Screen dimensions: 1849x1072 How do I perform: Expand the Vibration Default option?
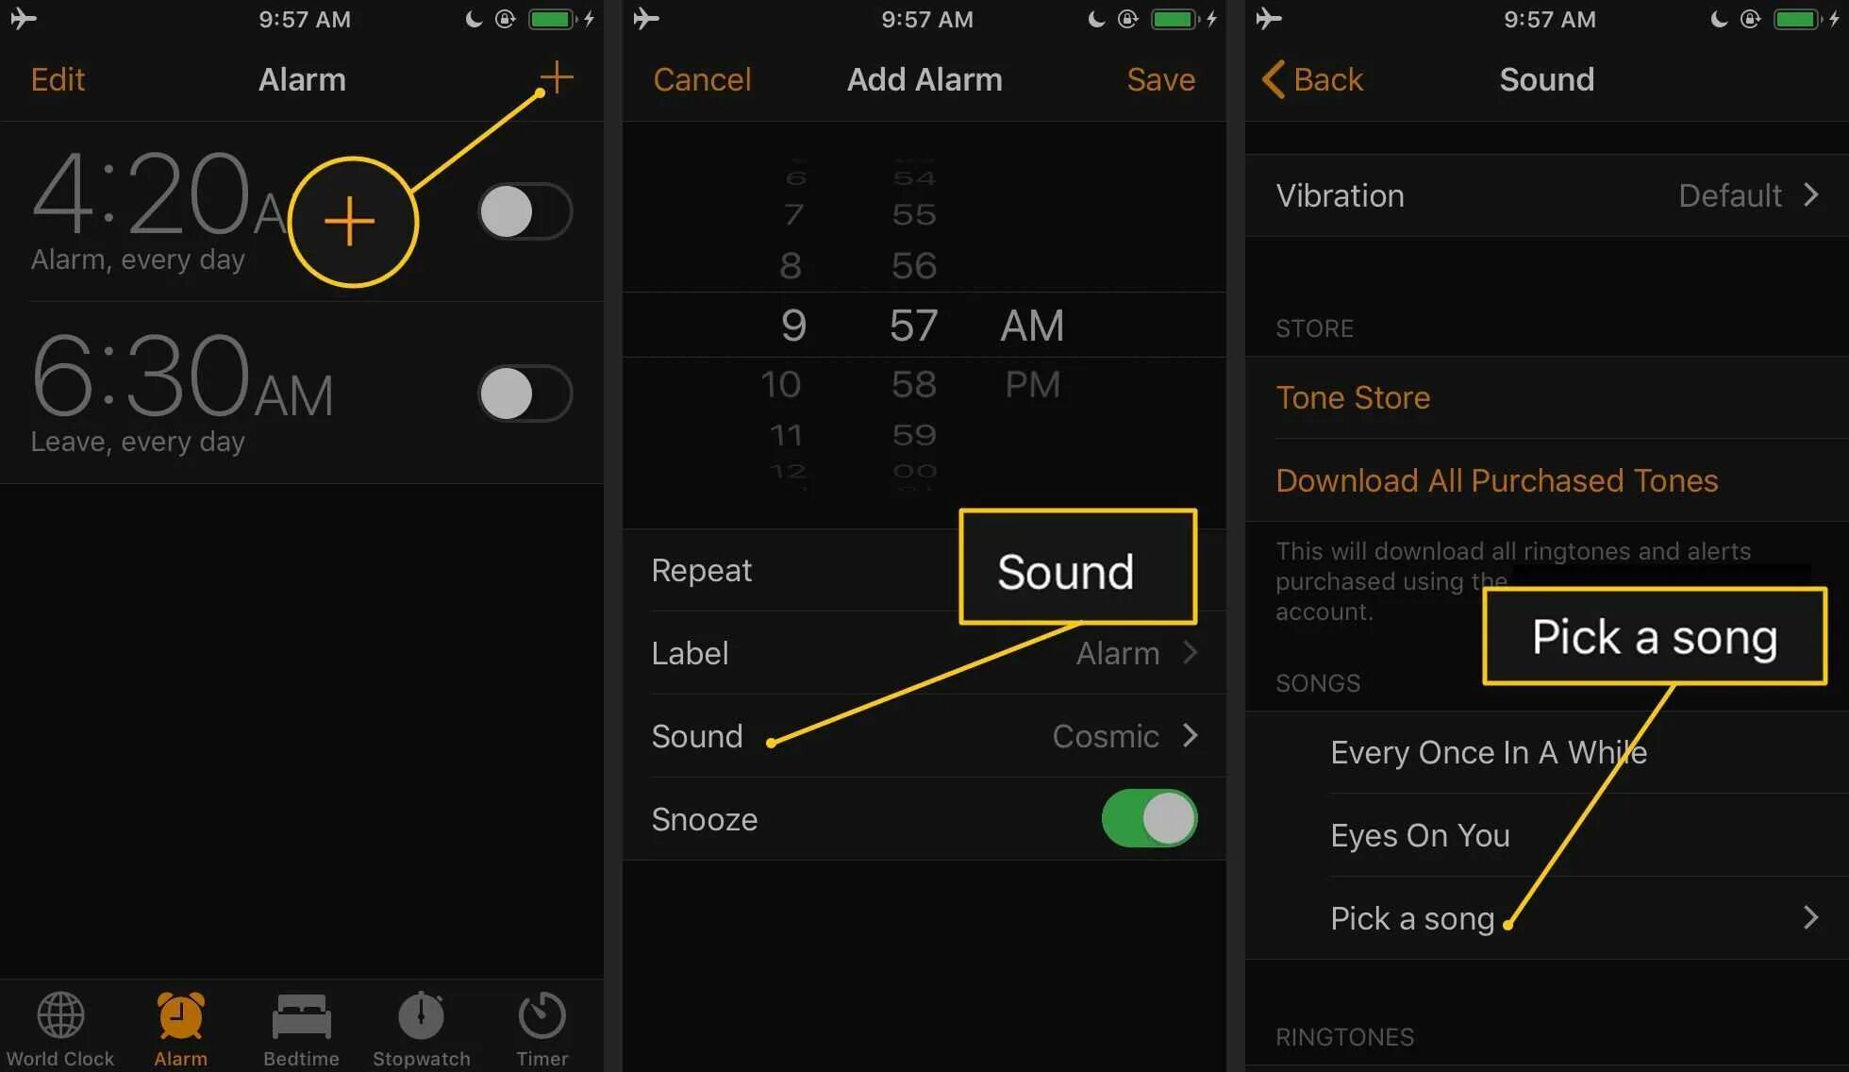[x=1817, y=194]
